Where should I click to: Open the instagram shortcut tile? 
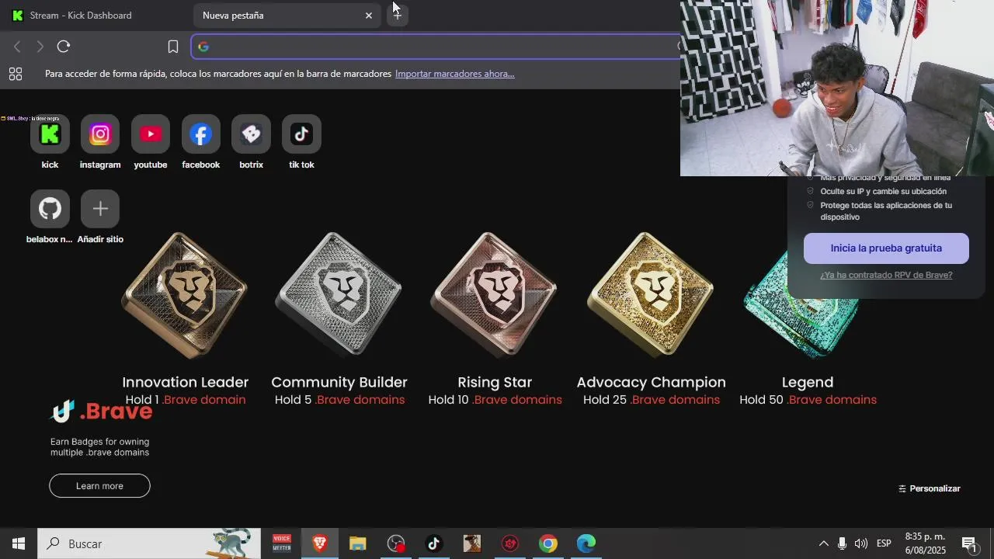(100, 134)
